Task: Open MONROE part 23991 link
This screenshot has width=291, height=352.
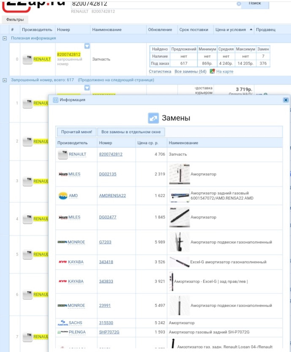Action: coord(105,306)
